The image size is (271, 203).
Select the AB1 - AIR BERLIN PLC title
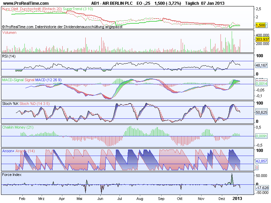pos(112,3)
